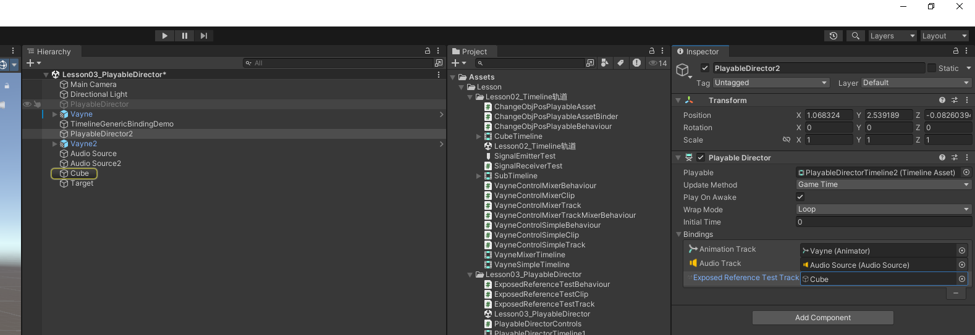Click the Step frame button

(x=203, y=36)
